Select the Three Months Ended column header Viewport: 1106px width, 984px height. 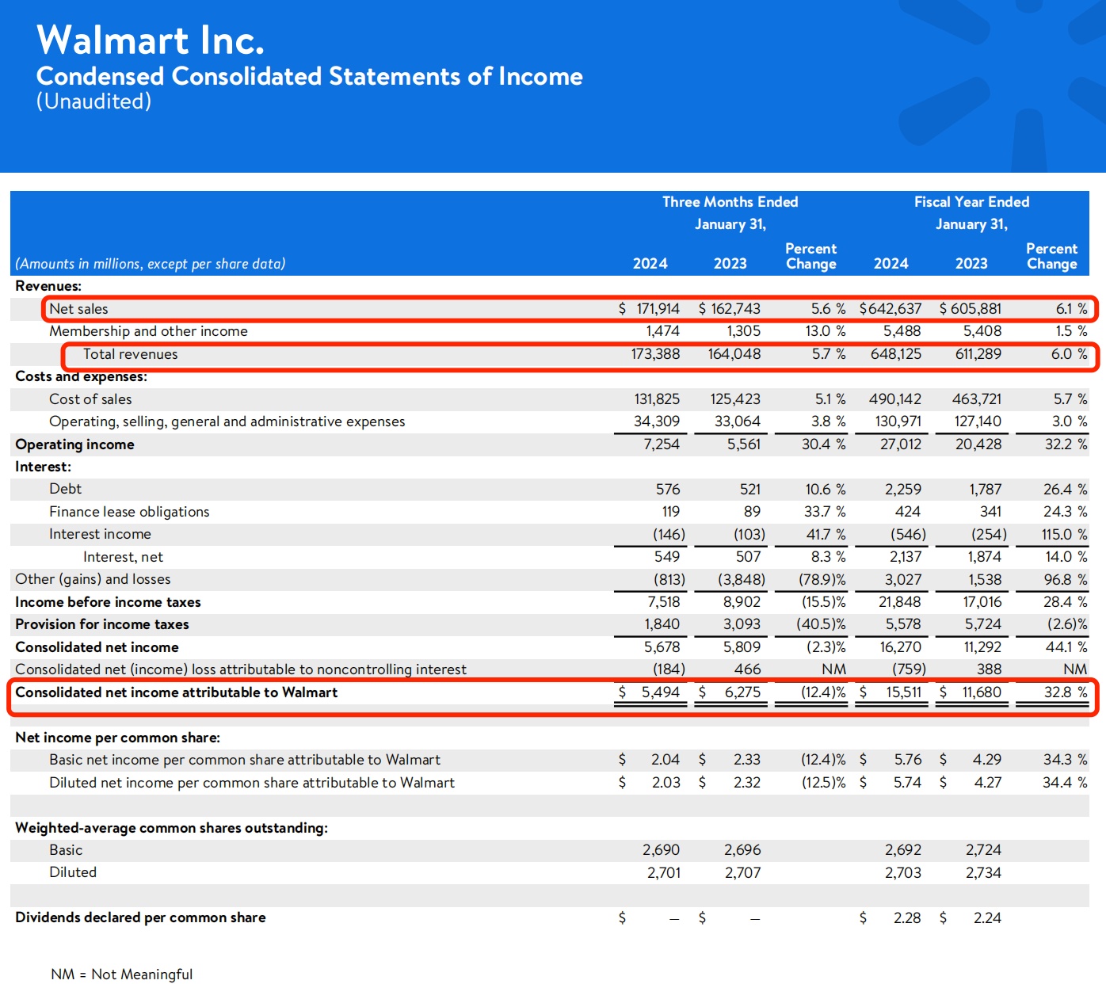(730, 202)
